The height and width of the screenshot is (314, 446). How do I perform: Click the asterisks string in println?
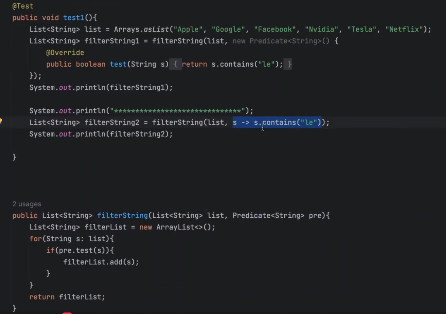click(x=178, y=111)
